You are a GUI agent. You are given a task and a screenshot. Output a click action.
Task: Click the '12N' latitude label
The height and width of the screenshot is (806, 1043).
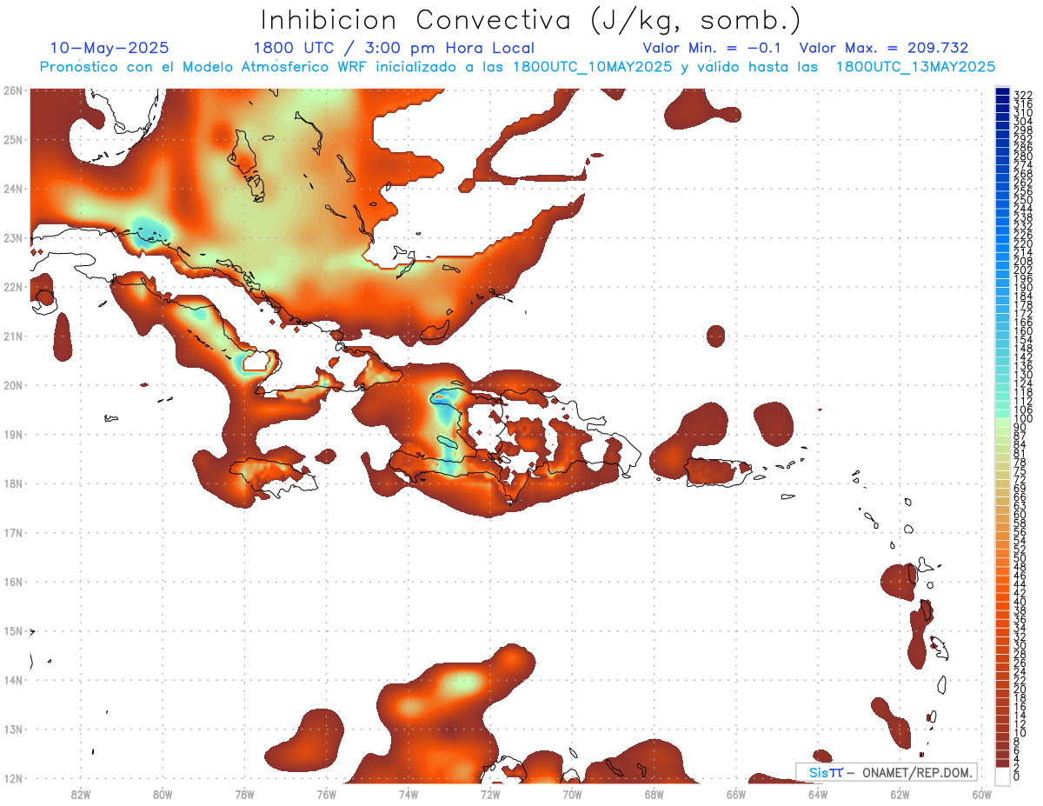[x=13, y=778]
